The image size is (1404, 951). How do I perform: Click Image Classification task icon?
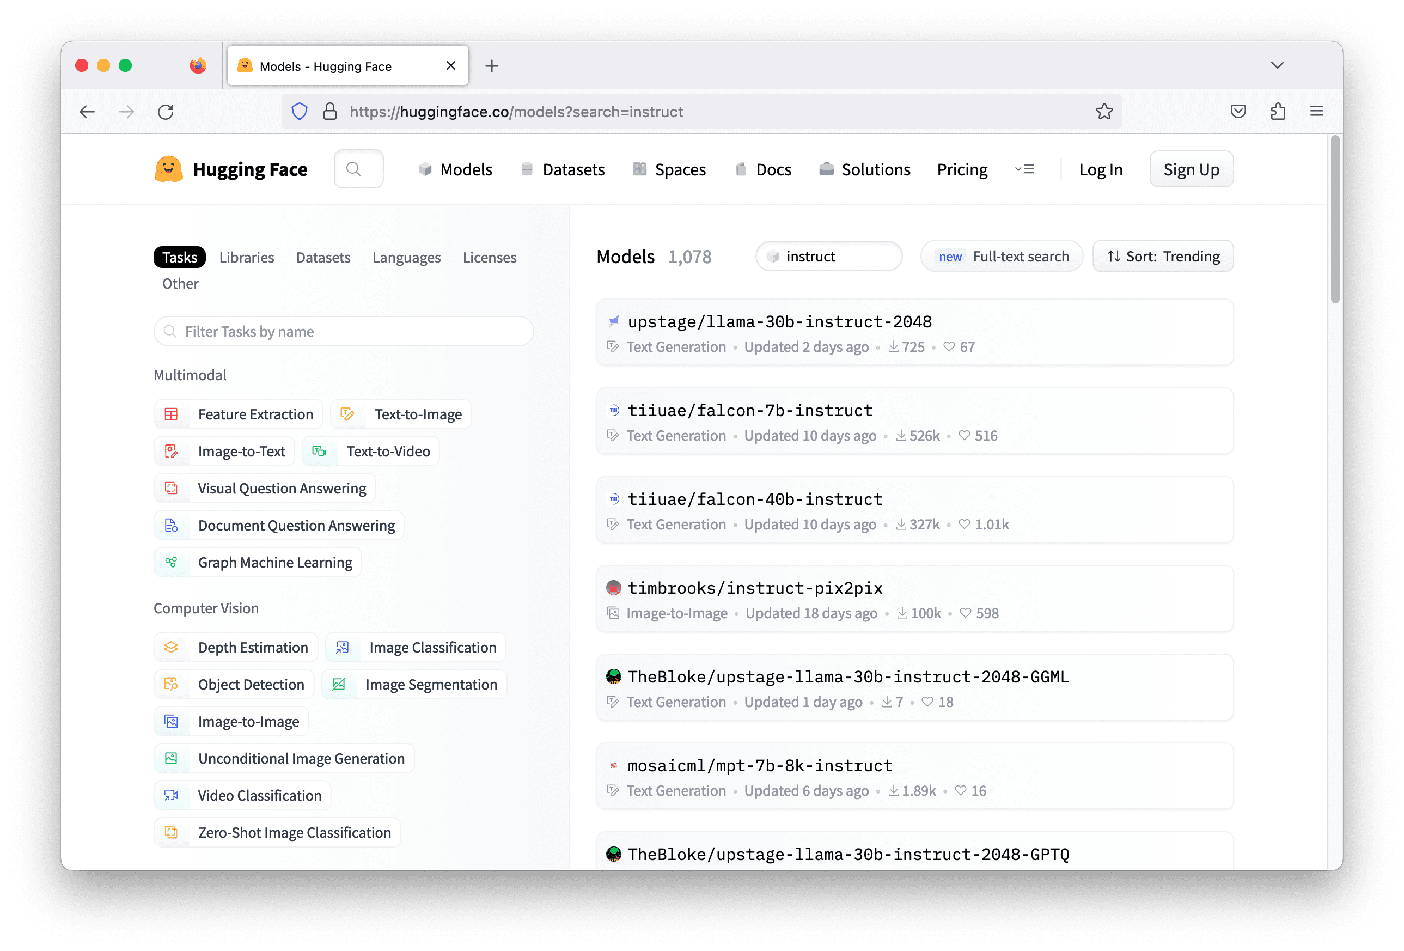point(343,648)
